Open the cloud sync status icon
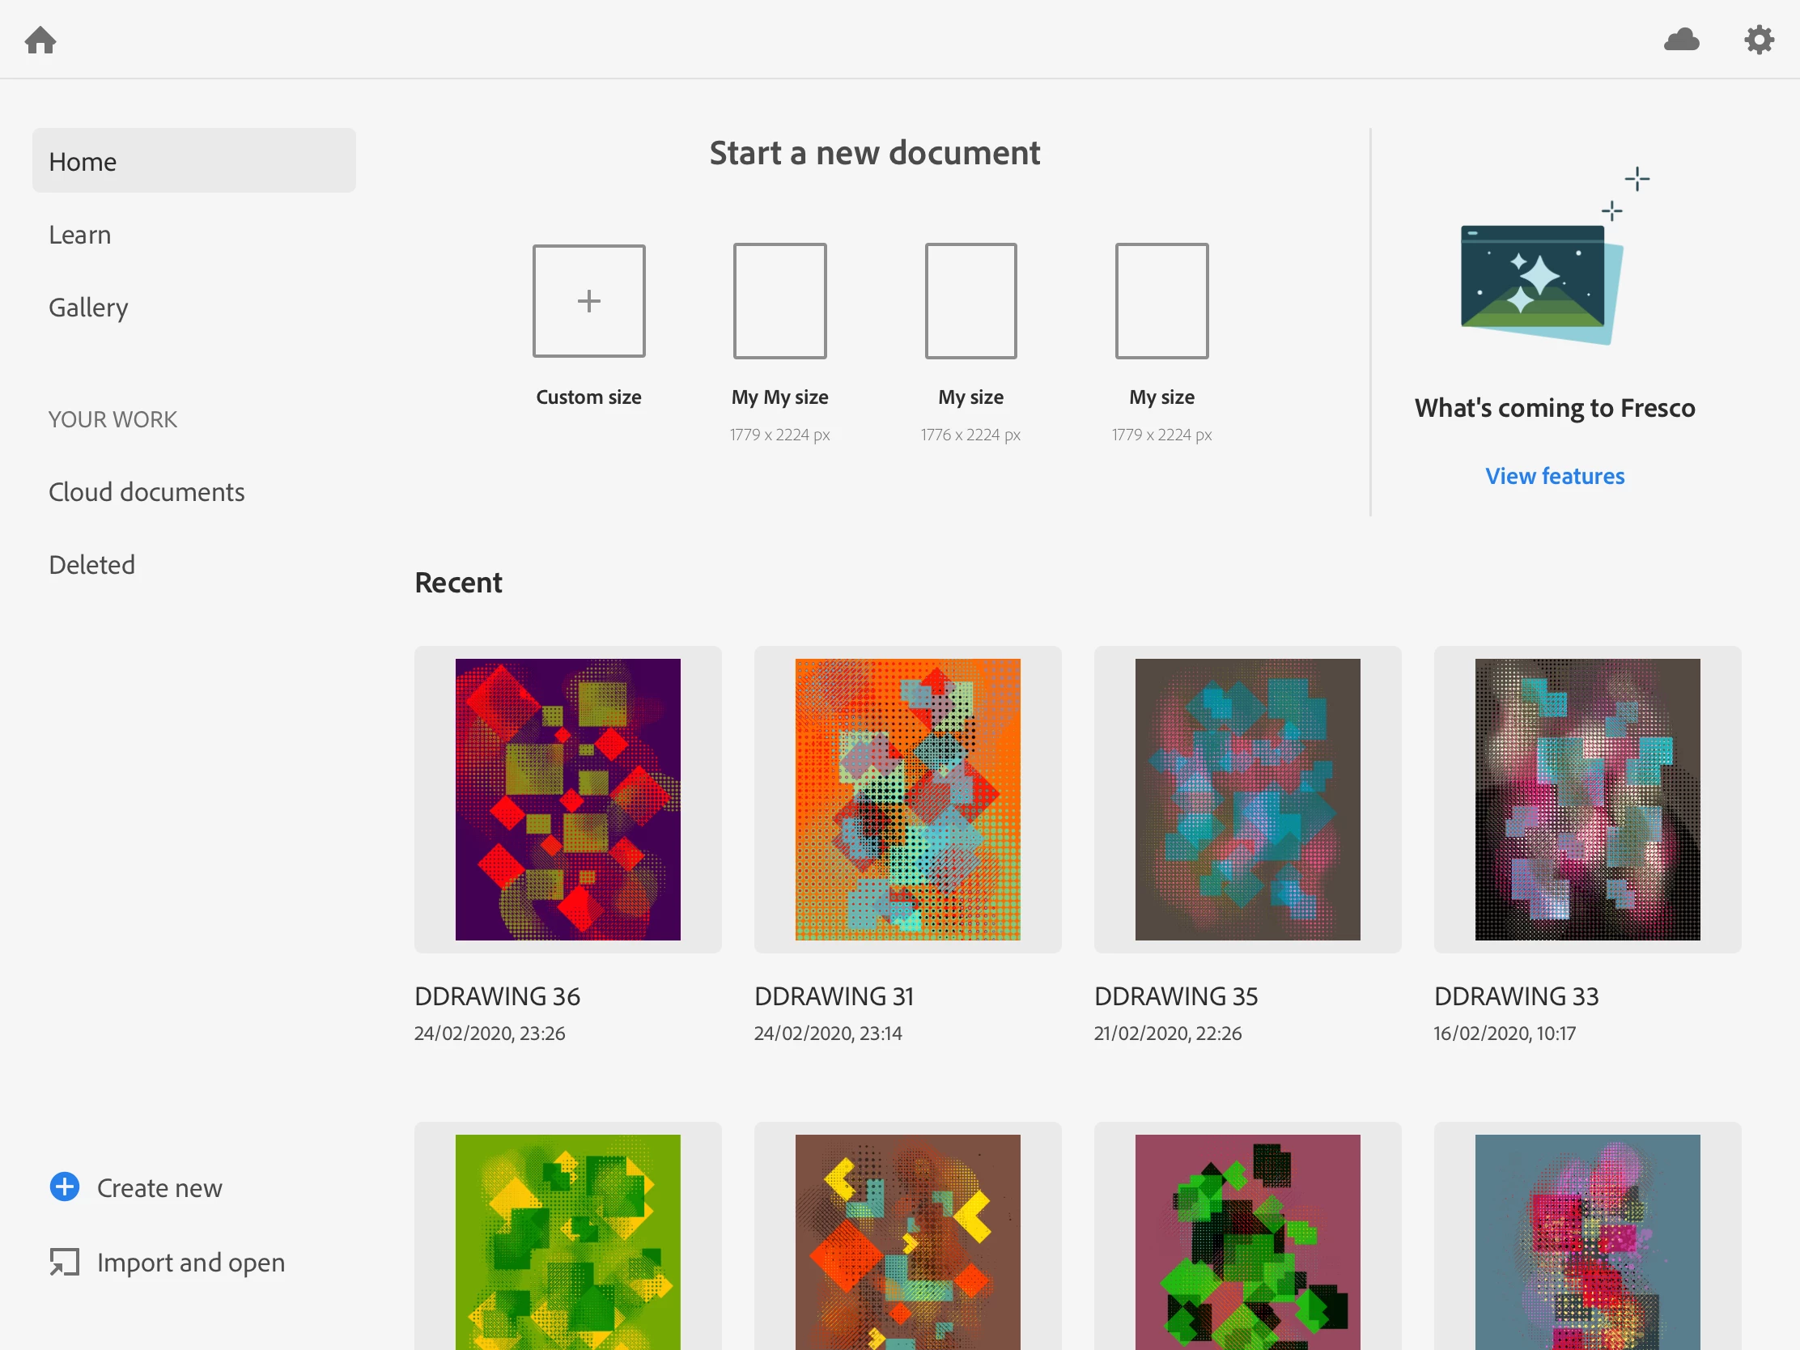The width and height of the screenshot is (1800, 1350). (x=1681, y=39)
